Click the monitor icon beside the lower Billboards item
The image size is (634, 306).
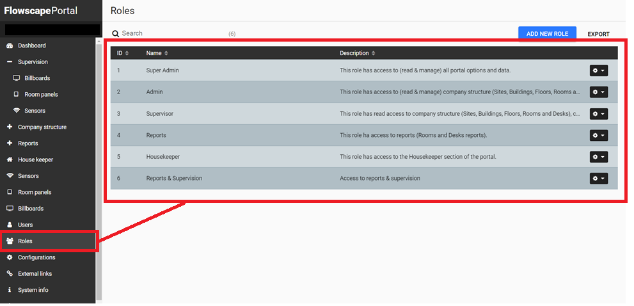click(10, 209)
